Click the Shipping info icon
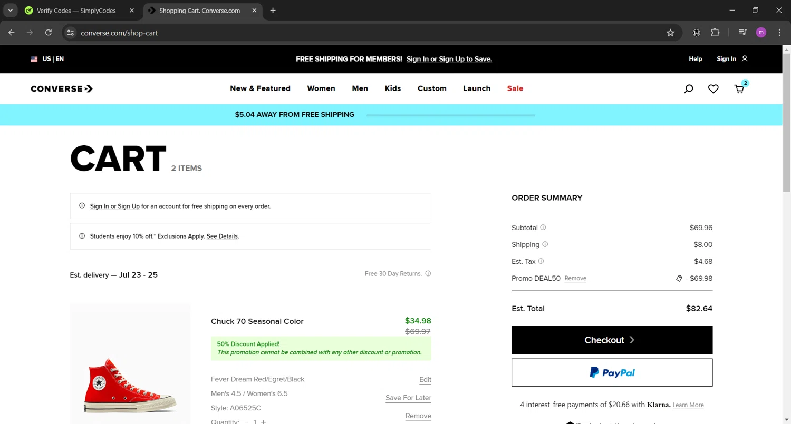Image resolution: width=791 pixels, height=424 pixels. (545, 244)
